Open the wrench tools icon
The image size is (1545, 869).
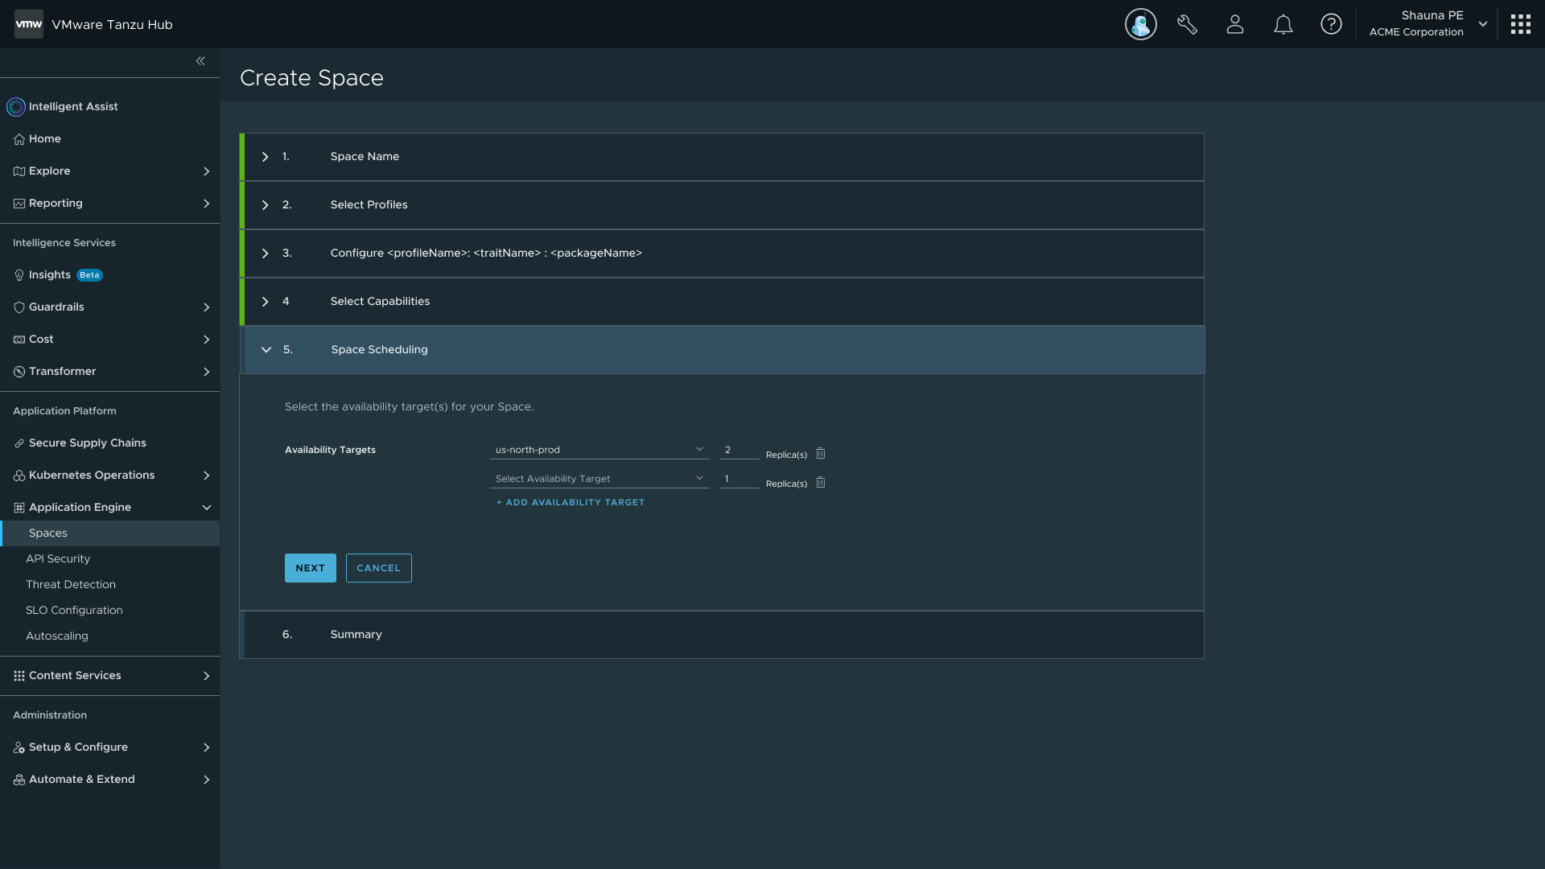coord(1187,24)
